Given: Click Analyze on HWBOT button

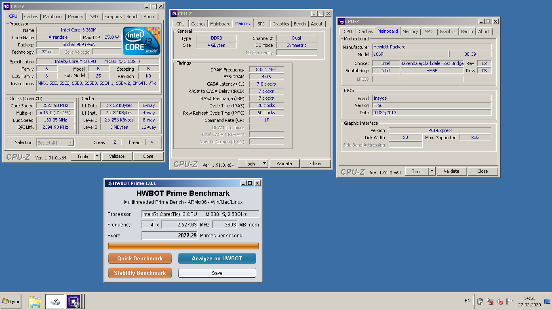Looking at the screenshot, I should click(x=217, y=258).
